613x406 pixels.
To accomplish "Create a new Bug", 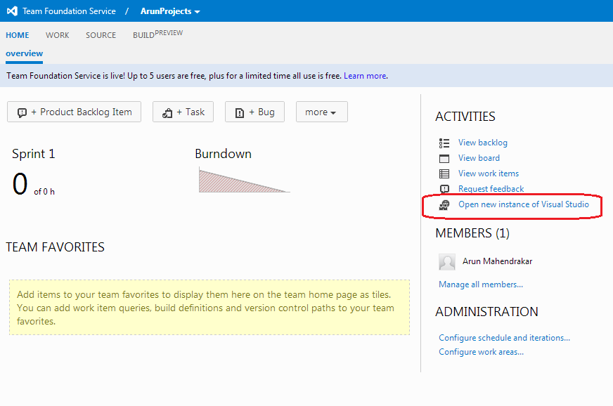I will pos(254,112).
